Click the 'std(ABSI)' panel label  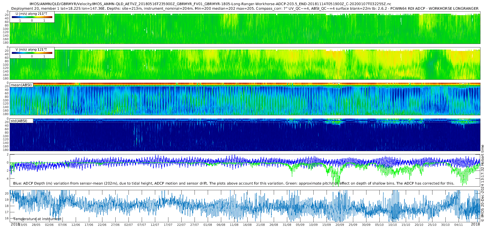click(x=19, y=121)
